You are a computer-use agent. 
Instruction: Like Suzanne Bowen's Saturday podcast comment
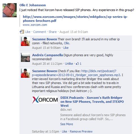click(x=64, y=131)
